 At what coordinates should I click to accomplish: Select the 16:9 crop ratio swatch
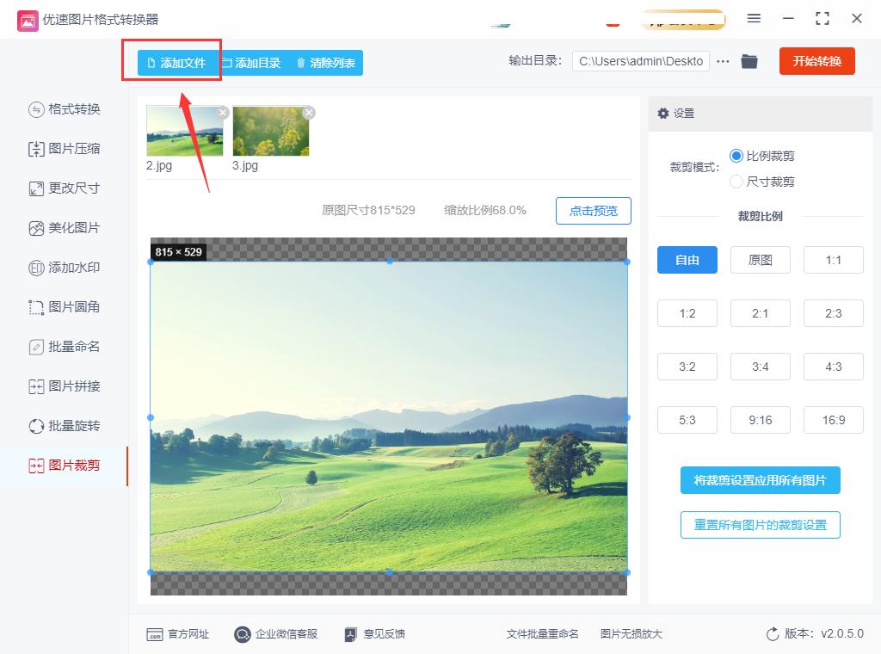point(833,420)
